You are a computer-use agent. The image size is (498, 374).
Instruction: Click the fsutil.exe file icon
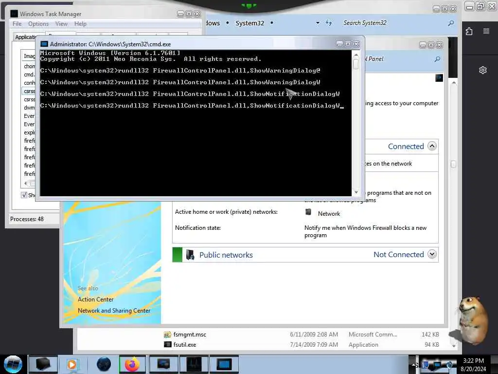pos(167,344)
